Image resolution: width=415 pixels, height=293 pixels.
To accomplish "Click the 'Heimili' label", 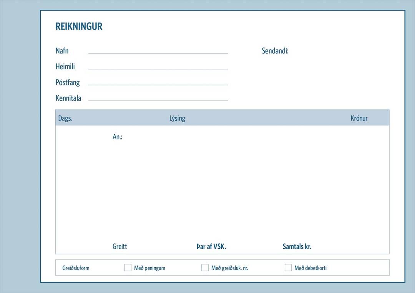I will (65, 67).
